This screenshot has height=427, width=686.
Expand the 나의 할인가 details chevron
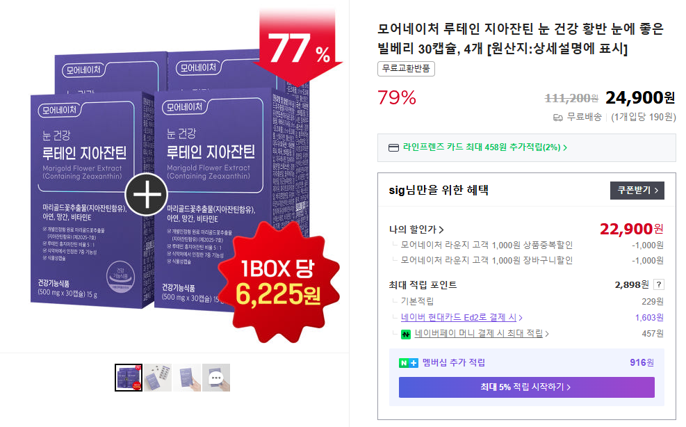point(441,229)
